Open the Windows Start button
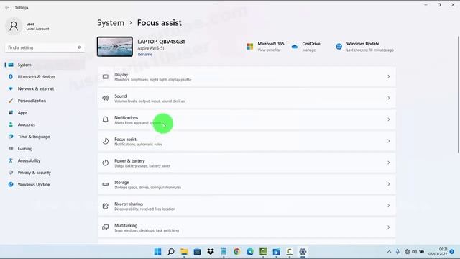The height and width of the screenshot is (259, 460). click(158, 252)
